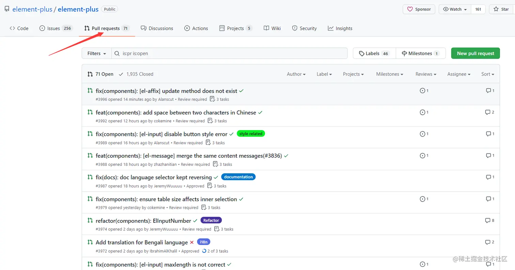This screenshot has width=515, height=270.
Task: Click author zhazhanitian on PR #3988
Action: tap(165, 164)
